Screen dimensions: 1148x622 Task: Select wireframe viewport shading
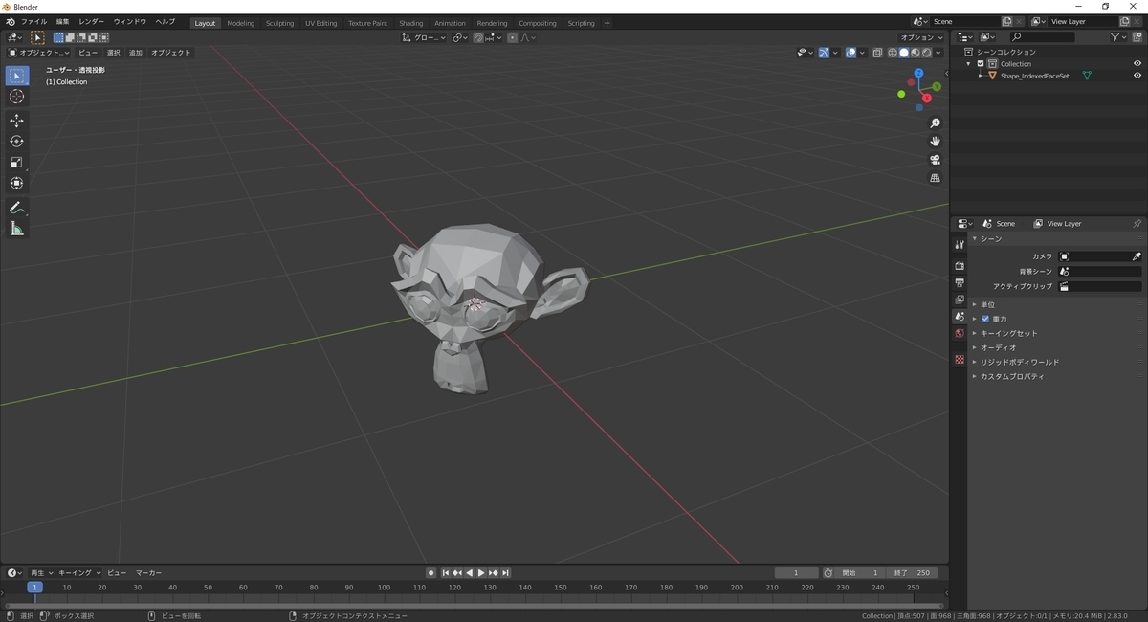click(893, 53)
